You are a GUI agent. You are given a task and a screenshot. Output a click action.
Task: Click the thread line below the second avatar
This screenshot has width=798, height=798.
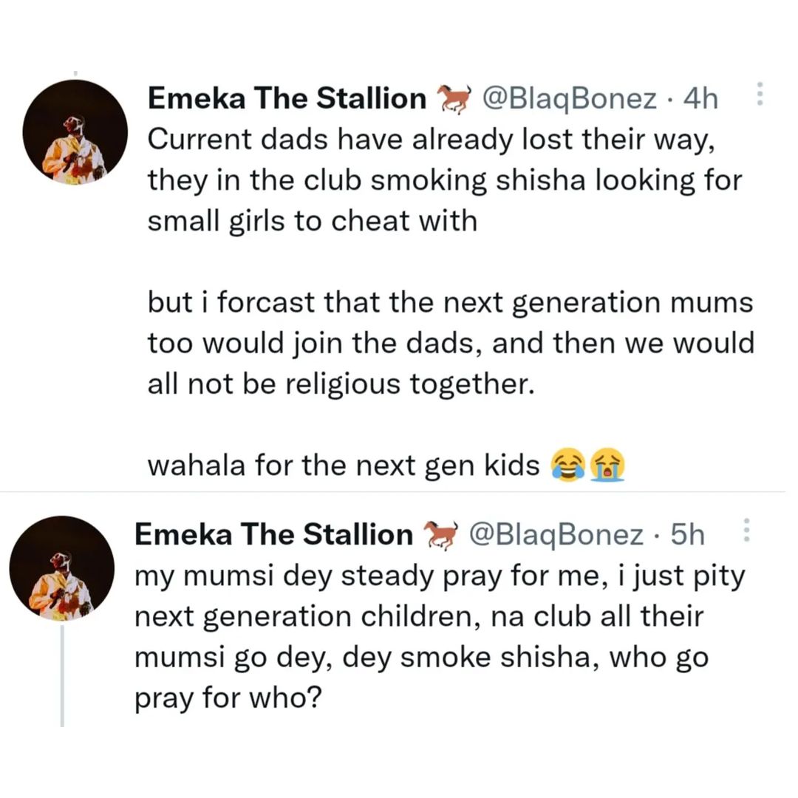click(62, 676)
